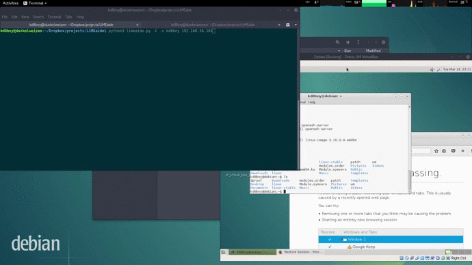Click 'linux-image-3.16.0-4-amd64' text in VM terminal
Image resolution: width=472 pixels, height=265 pixels.
point(331,140)
